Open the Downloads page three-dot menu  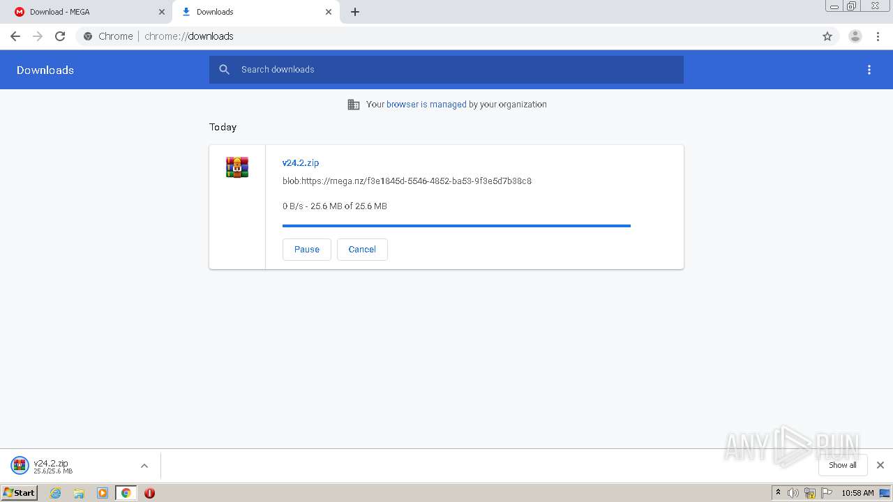(869, 70)
